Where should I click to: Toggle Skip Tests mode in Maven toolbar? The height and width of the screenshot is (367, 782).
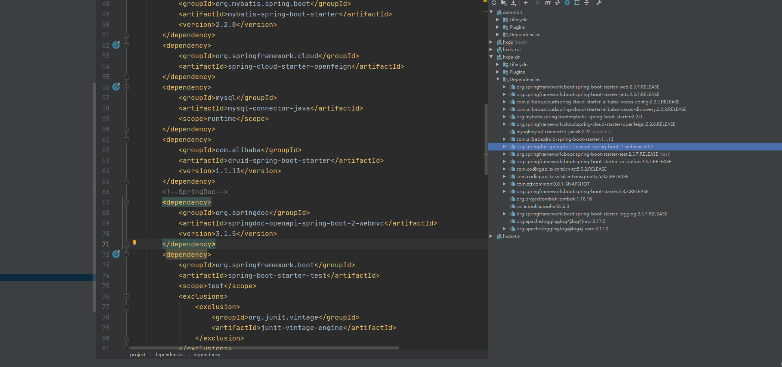567,3
